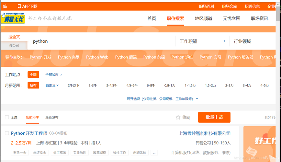The height and width of the screenshot is (162, 281).
Task: Show more benefit tags via the ... button
Action: click(154, 153)
